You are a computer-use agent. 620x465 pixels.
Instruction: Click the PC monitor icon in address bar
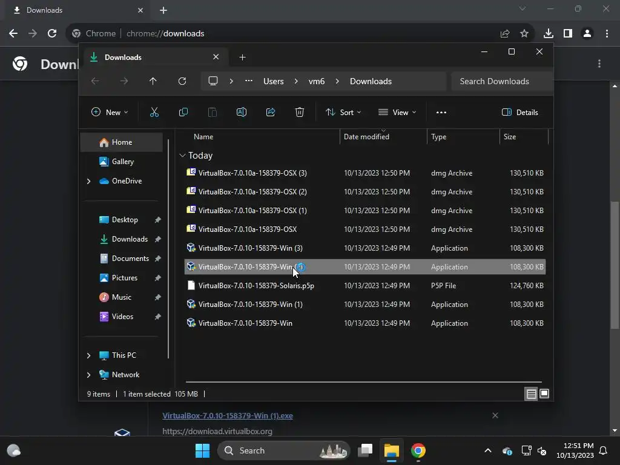click(x=213, y=81)
